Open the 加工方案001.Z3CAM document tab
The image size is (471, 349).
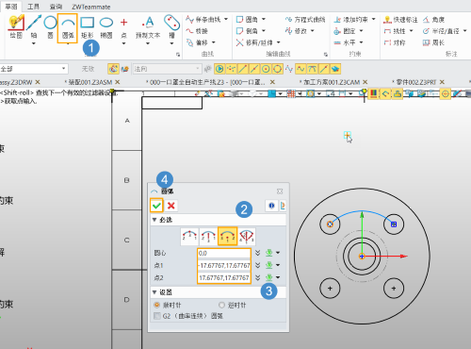[x=331, y=82]
